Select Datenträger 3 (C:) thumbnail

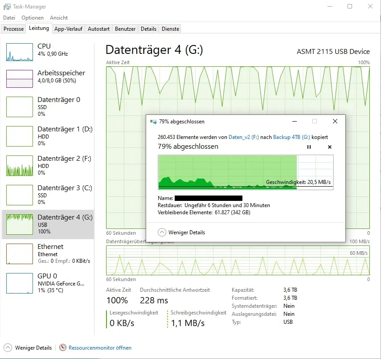coord(20,195)
